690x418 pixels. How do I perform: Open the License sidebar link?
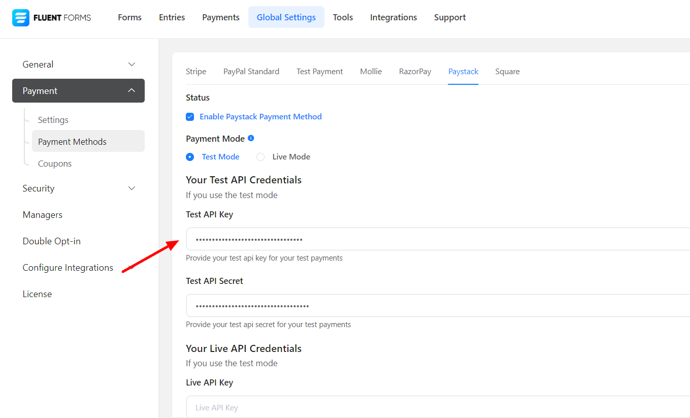tap(37, 294)
